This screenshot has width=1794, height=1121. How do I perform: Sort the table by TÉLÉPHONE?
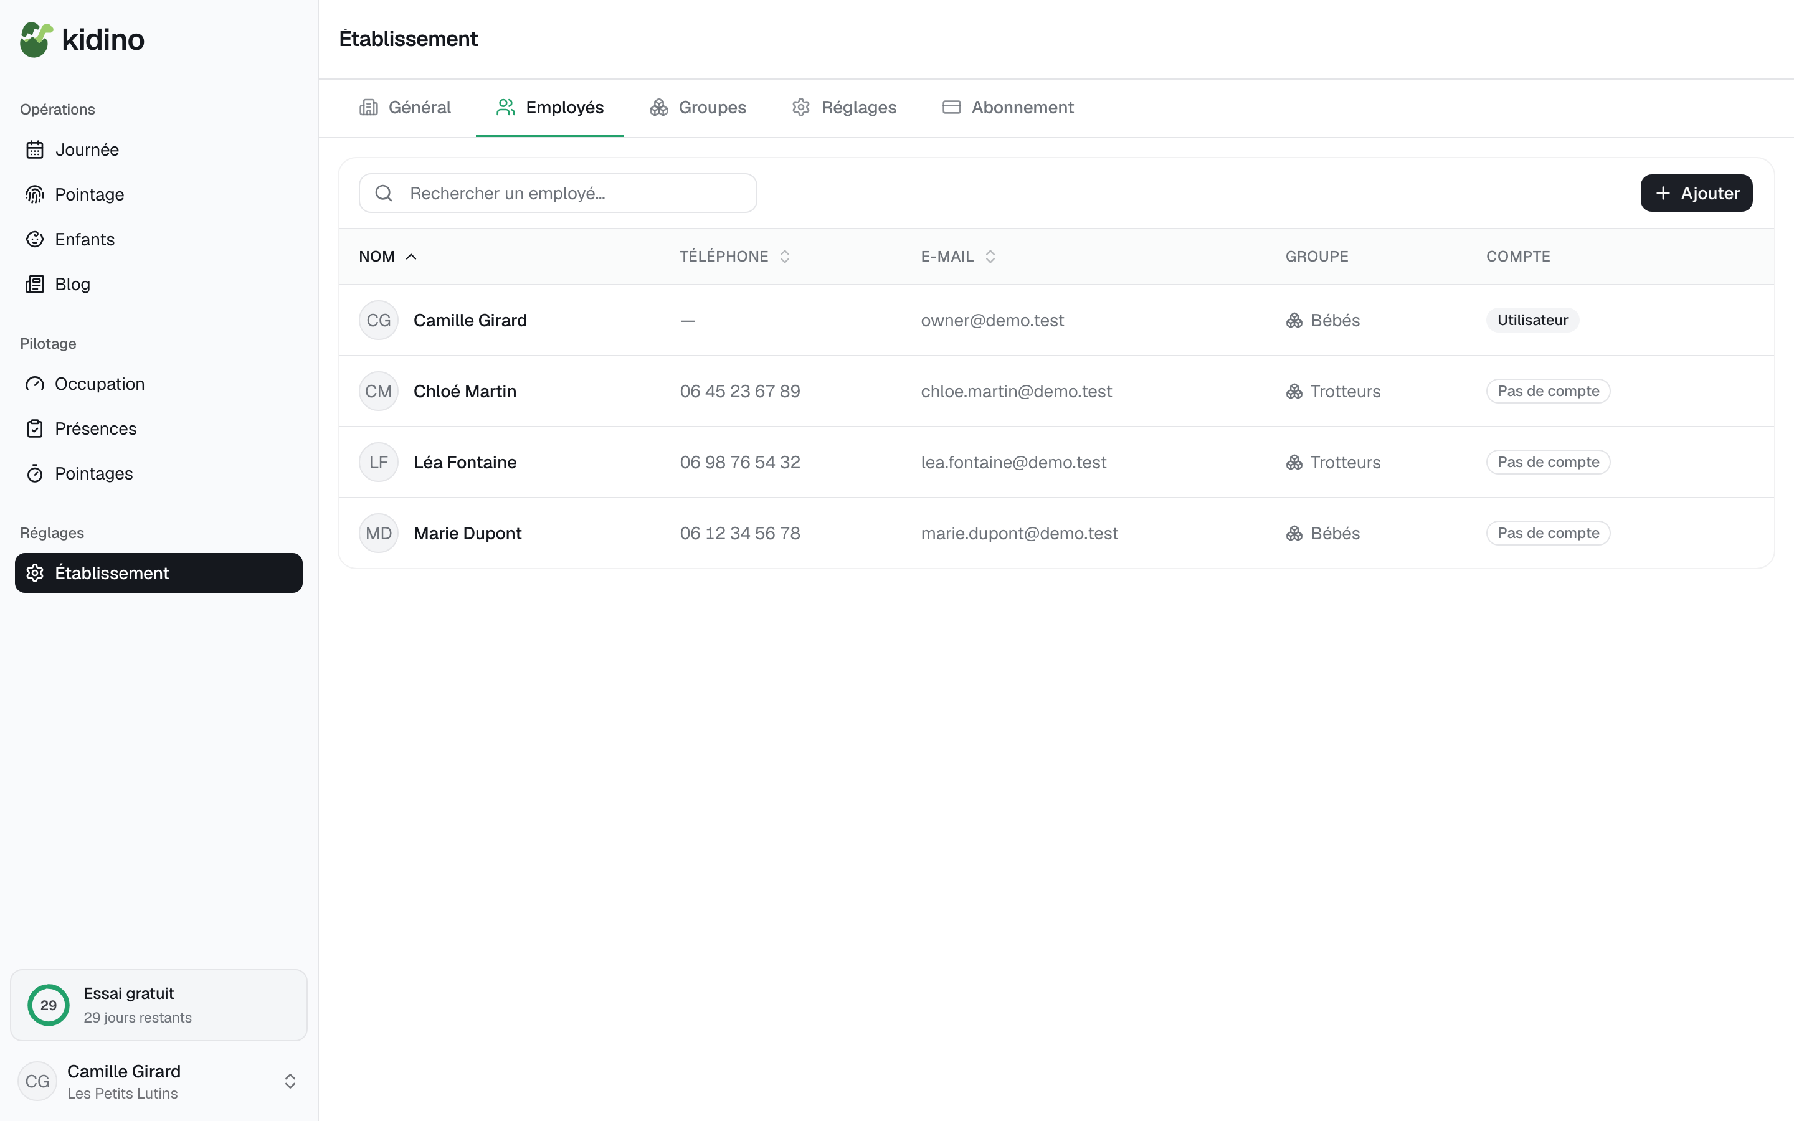[x=734, y=257]
